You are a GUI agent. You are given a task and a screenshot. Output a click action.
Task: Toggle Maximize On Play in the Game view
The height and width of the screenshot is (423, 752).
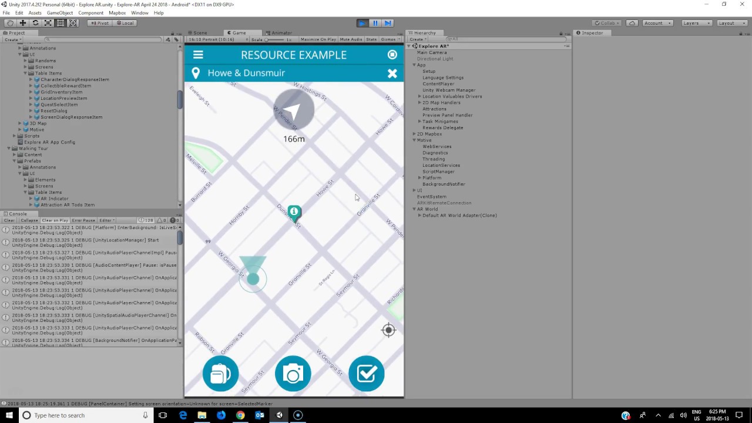click(x=318, y=39)
